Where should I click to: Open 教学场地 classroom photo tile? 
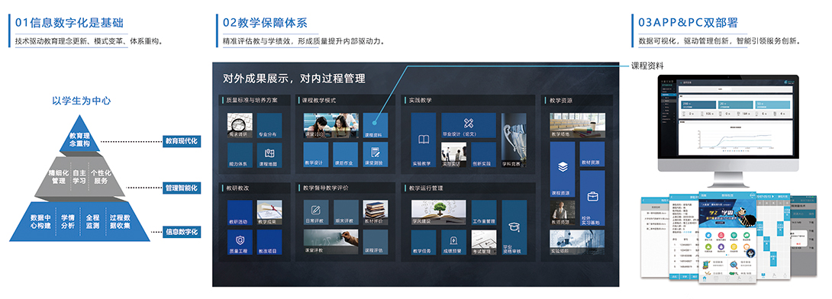[x=577, y=125]
